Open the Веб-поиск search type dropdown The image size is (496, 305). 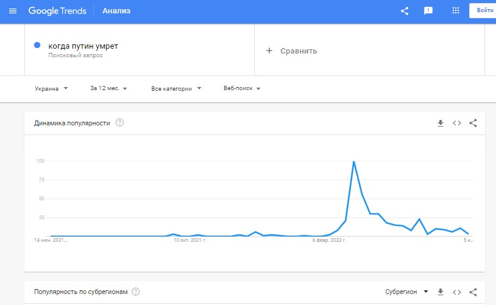click(242, 88)
